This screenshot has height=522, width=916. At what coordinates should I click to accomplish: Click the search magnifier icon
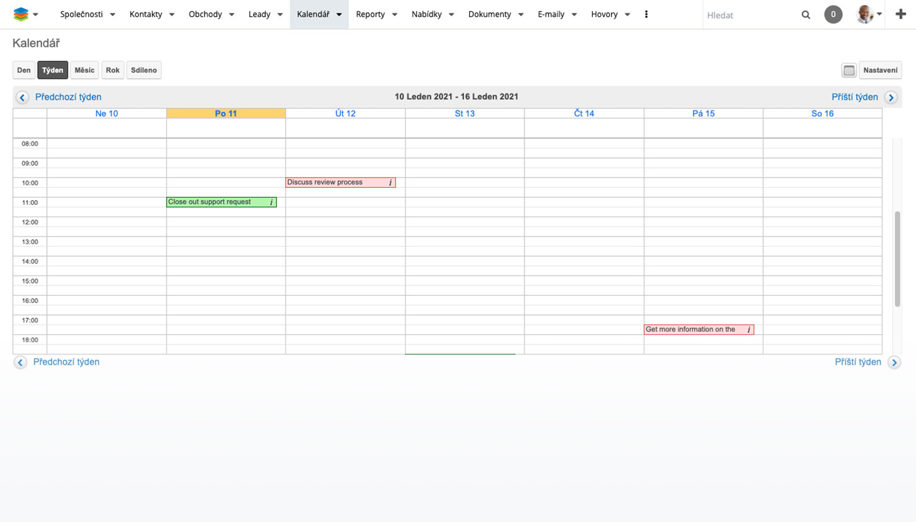click(x=806, y=15)
